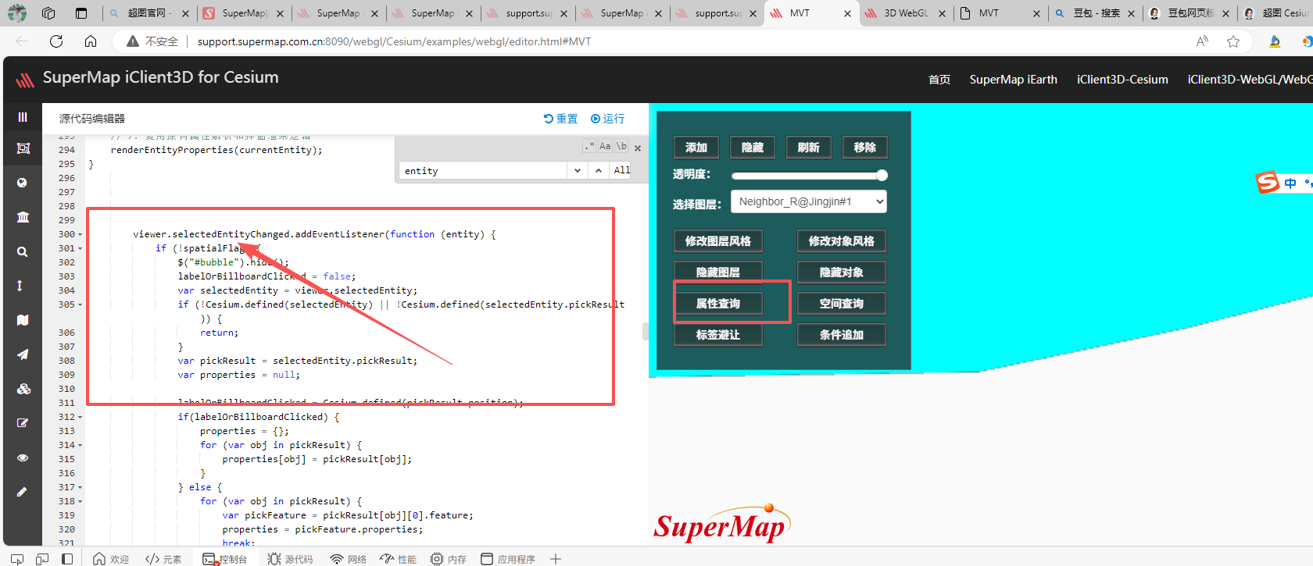Select the cubes icon in left sidebar
This screenshot has width=1313, height=566.
tap(23, 389)
